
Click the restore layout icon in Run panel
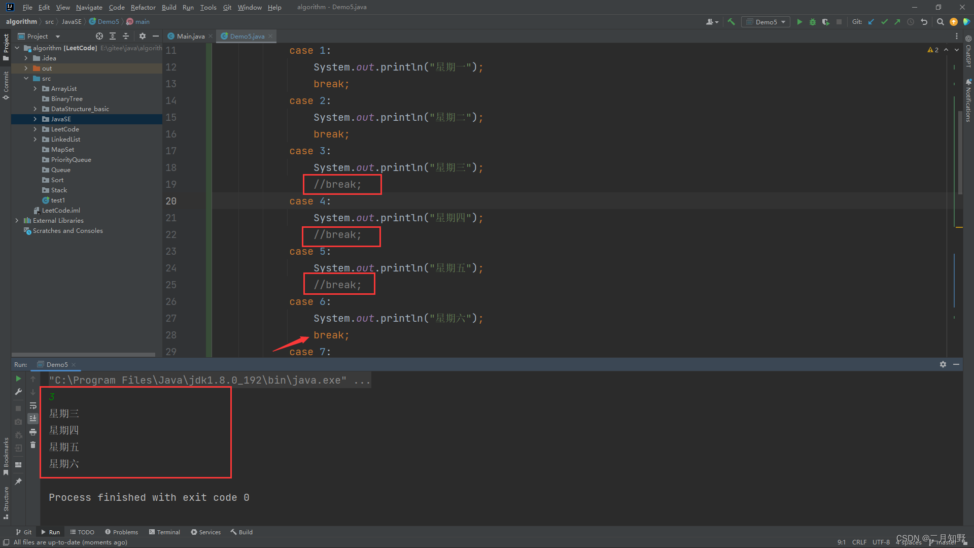coord(18,465)
